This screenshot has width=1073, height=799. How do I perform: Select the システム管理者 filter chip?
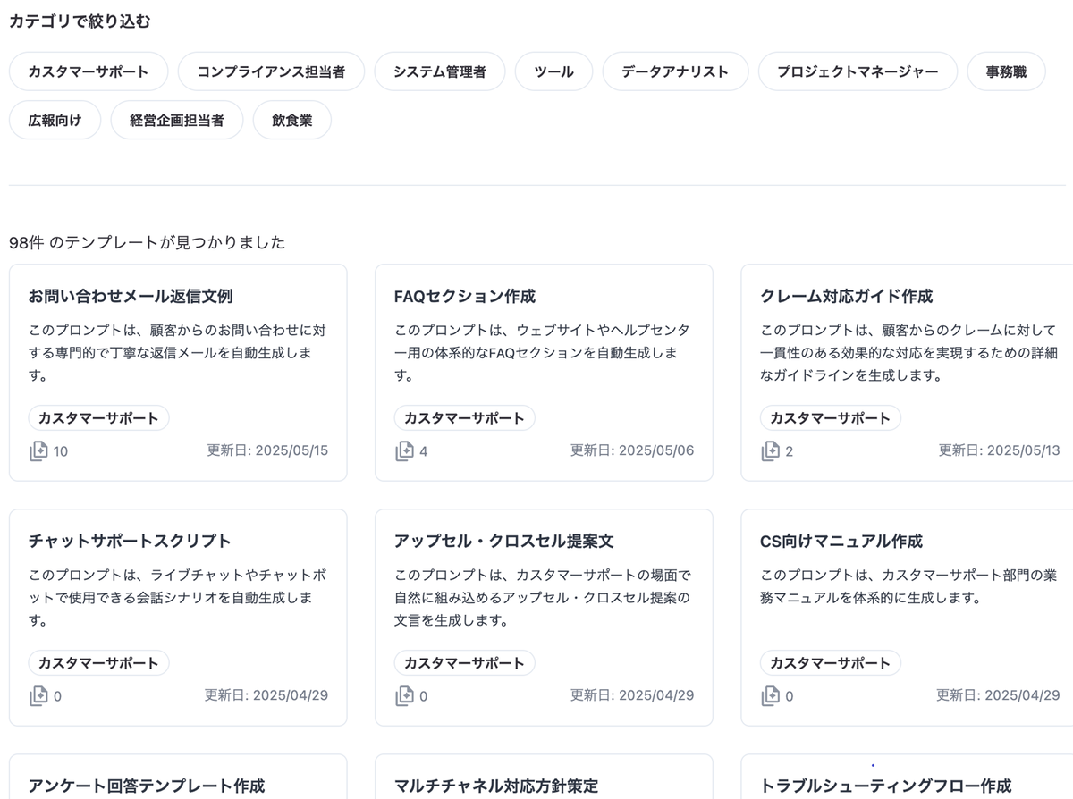[440, 71]
